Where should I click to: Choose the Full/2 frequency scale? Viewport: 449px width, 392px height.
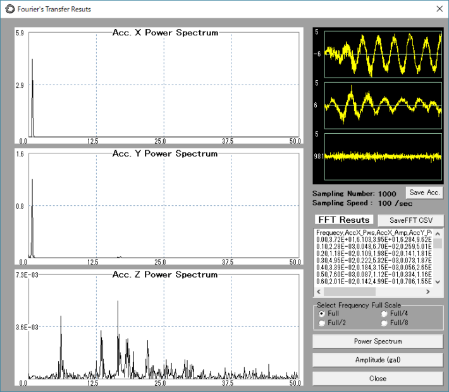tap(323, 323)
